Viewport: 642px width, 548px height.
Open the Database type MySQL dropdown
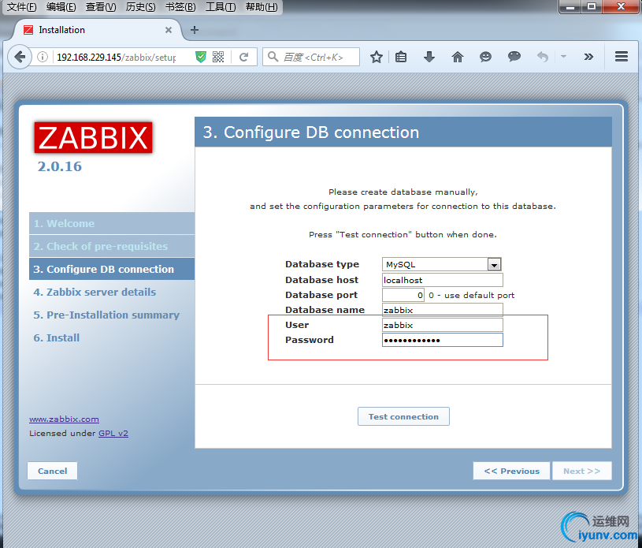442,264
